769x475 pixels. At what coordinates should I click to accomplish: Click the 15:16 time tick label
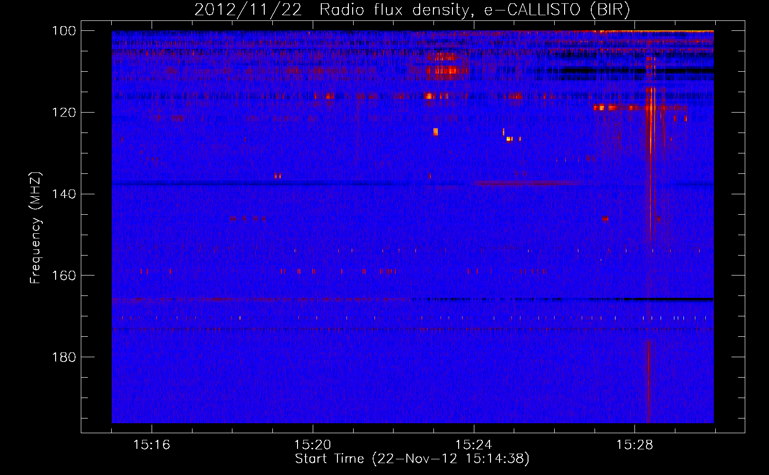[152, 445]
